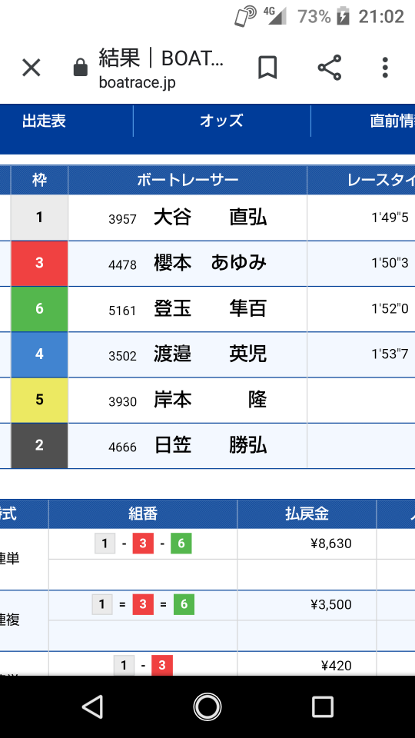415x738 pixels.
Task: Tap the yellow lane 5 color cell
Action: pyautogui.click(x=39, y=400)
